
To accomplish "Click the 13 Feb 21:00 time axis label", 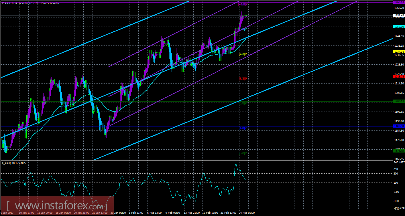I will [x=192, y=213].
